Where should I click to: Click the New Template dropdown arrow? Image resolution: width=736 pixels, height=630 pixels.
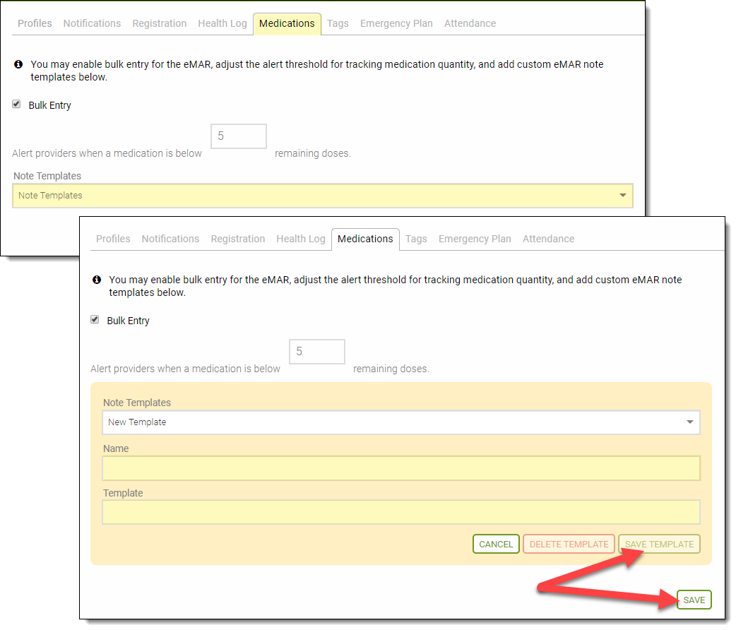pyautogui.click(x=689, y=422)
